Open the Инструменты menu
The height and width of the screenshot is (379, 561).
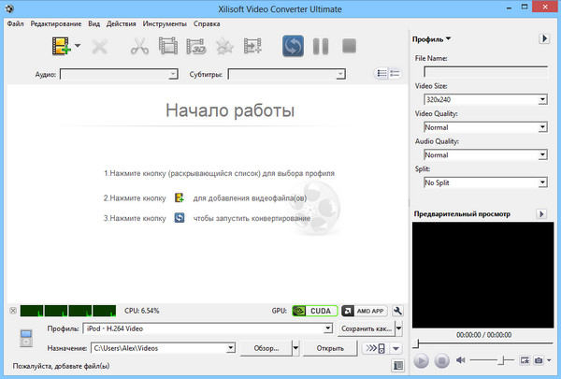point(165,22)
